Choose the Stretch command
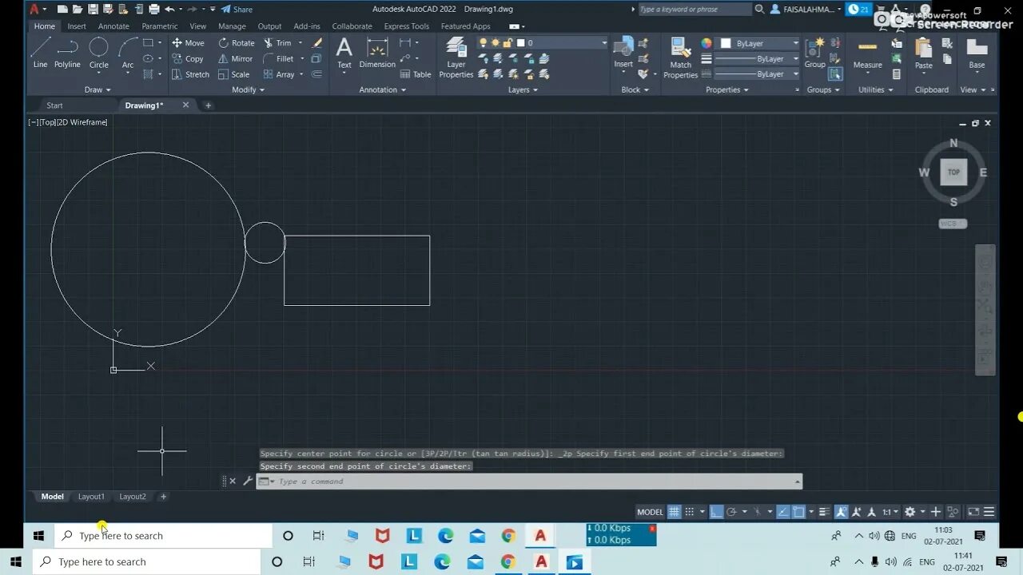 click(191, 74)
